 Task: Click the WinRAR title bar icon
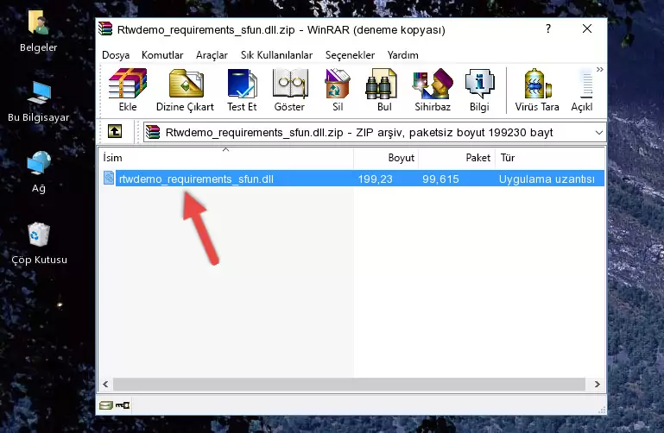pos(105,29)
